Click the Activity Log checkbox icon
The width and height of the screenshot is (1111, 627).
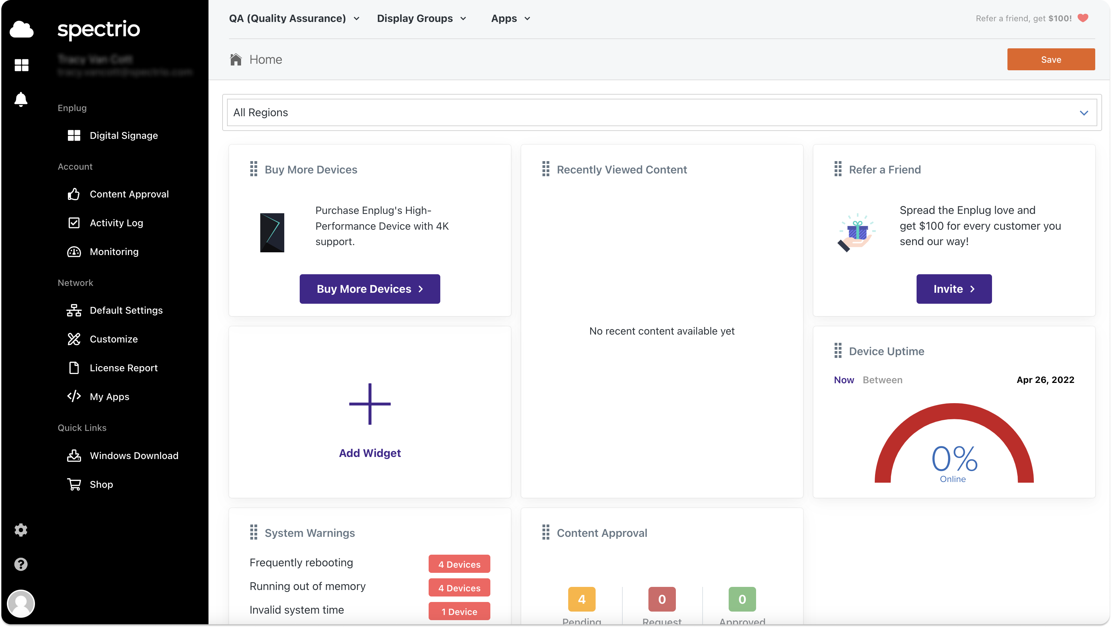(x=74, y=223)
